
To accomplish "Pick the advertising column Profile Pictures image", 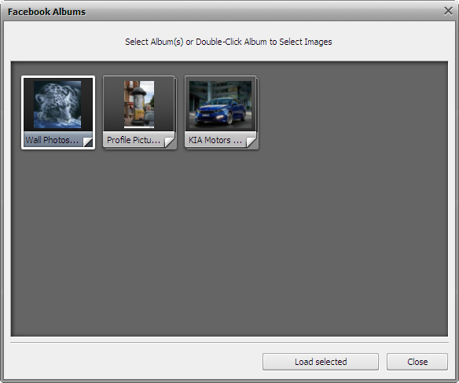I will pos(139,105).
